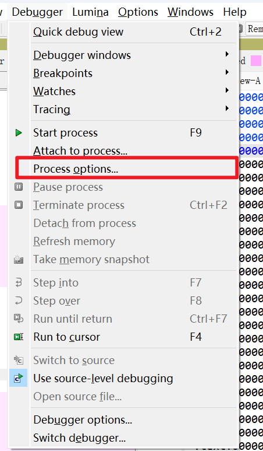Open the Lumina menu
The height and width of the screenshot is (451, 263).
click(x=90, y=12)
